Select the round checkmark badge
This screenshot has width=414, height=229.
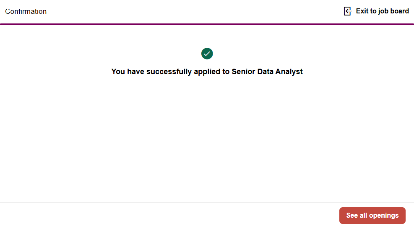pyautogui.click(x=207, y=54)
